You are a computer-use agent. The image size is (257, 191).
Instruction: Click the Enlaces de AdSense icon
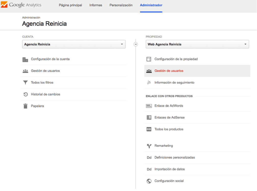[149, 118]
